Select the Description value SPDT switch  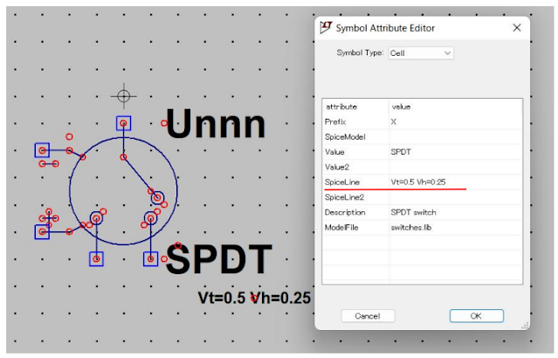(x=455, y=212)
